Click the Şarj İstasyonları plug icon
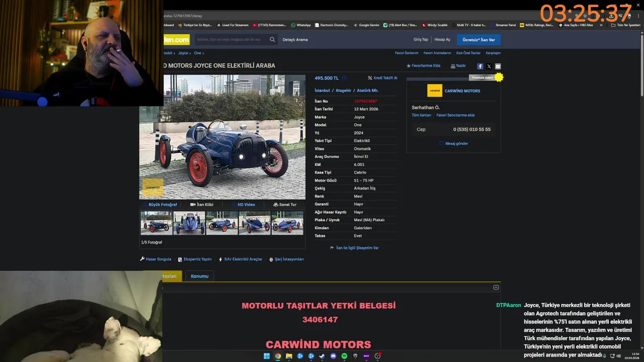Screen dimensions: 644x362 click(271, 259)
